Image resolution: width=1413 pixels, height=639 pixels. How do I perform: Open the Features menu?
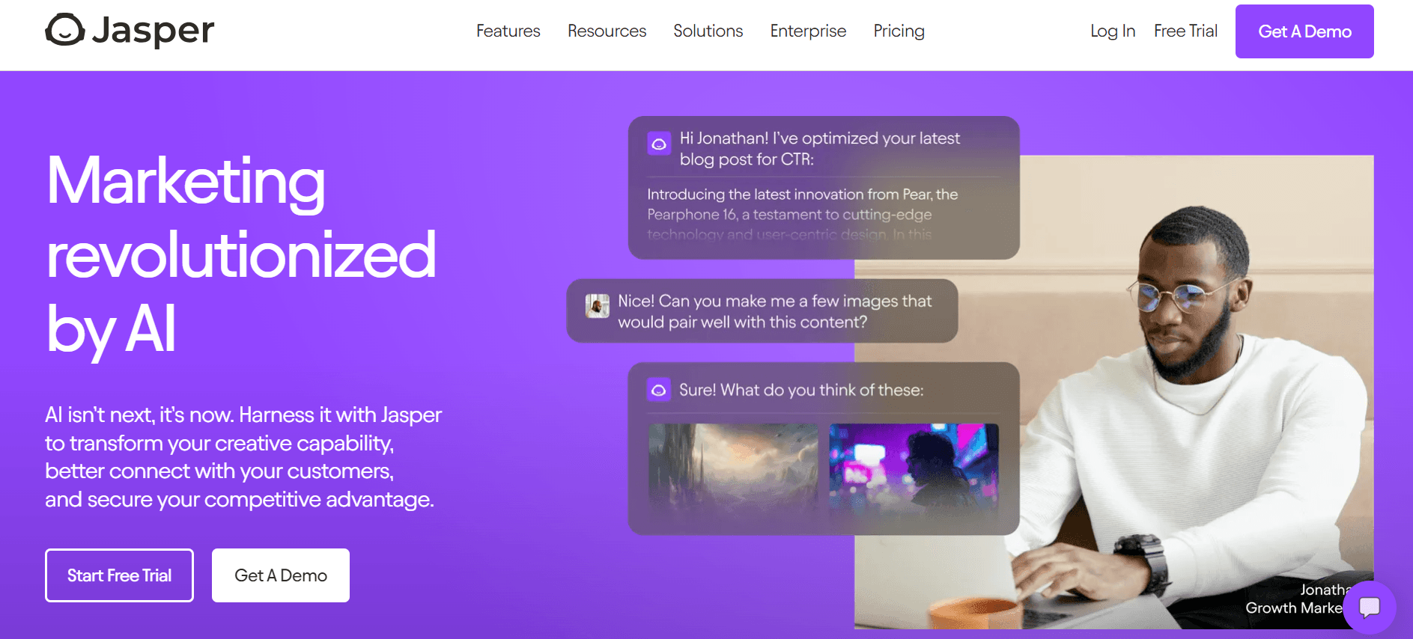(x=508, y=31)
